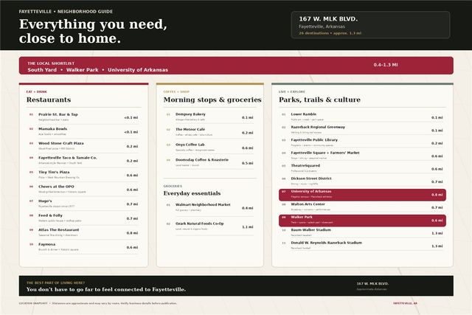
Task: Open Fayetteville Public Library entry
Action: 362,143
